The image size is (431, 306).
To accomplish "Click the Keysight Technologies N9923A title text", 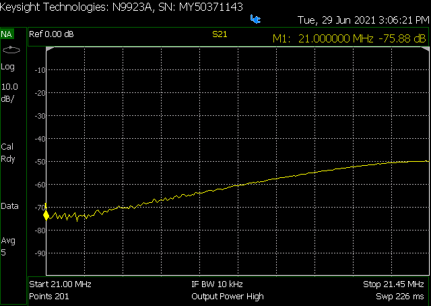I will (x=121, y=7).
